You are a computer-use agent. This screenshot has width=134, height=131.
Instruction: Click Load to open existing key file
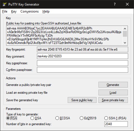(113, 93)
